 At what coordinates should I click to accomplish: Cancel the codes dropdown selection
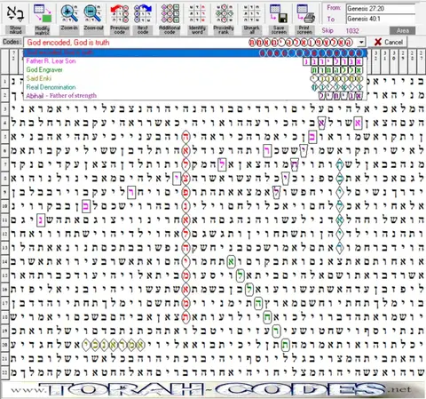click(x=388, y=42)
